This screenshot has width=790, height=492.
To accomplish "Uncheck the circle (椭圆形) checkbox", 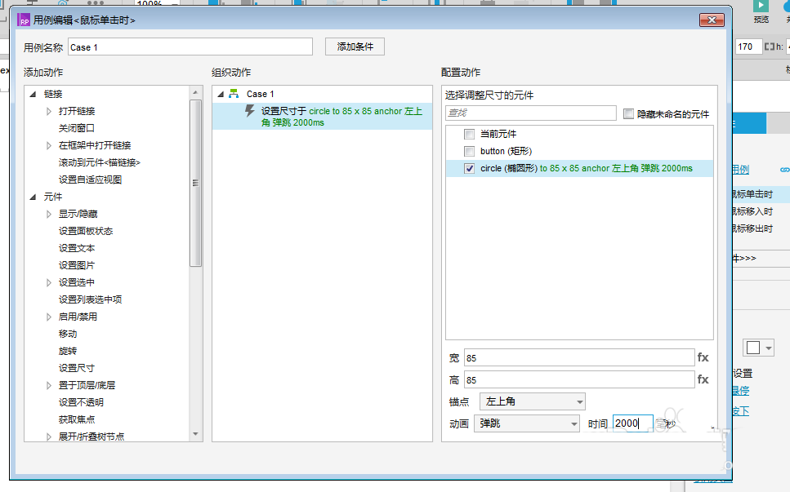I will 469,169.
